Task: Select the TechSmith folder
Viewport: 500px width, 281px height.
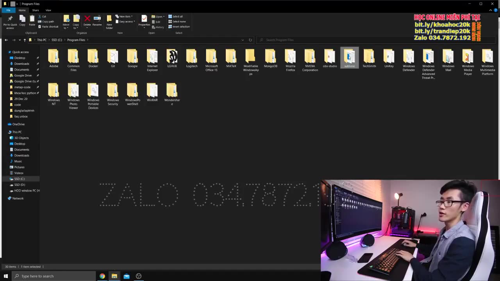Action: point(369,59)
